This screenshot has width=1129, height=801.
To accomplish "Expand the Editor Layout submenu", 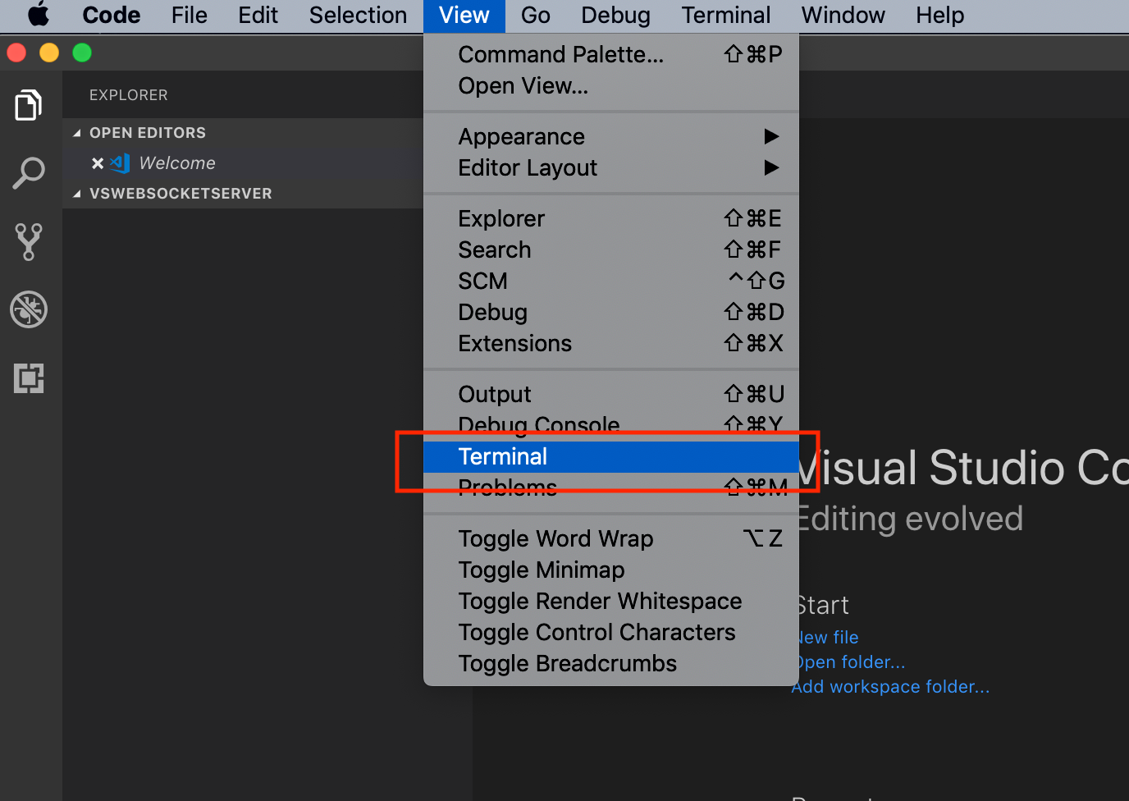I will tap(611, 167).
